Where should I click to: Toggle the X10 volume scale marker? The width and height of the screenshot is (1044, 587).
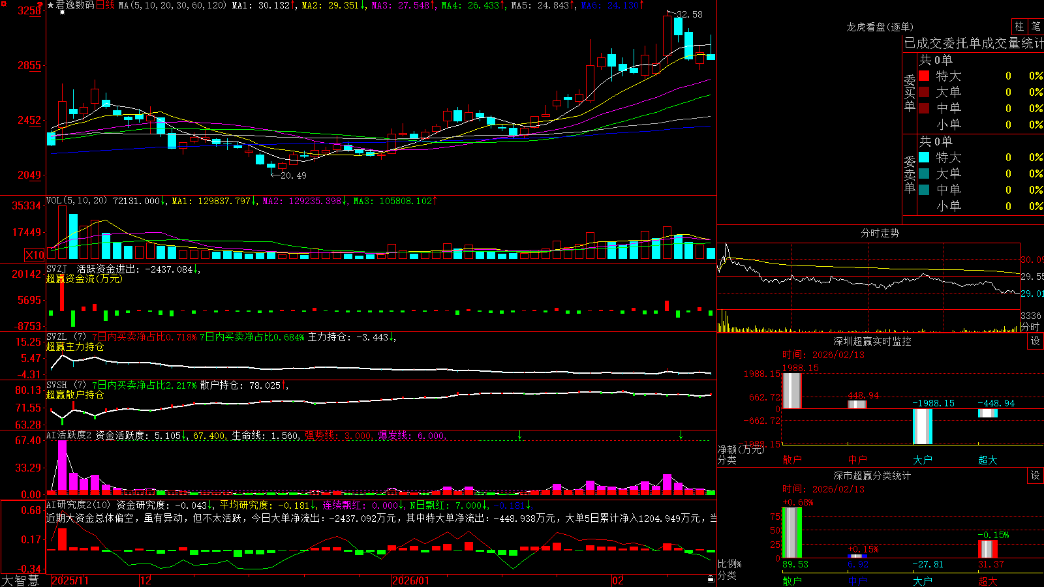click(x=35, y=255)
